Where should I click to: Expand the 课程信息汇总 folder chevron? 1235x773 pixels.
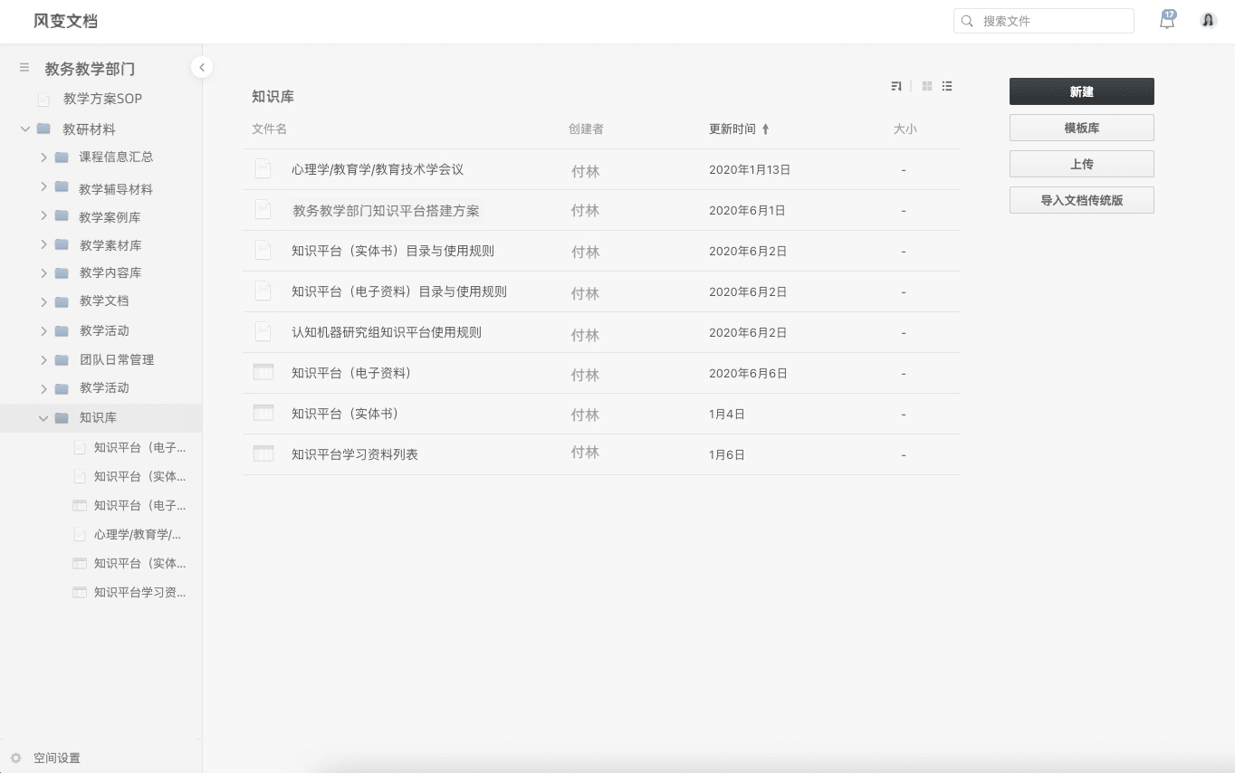(43, 157)
